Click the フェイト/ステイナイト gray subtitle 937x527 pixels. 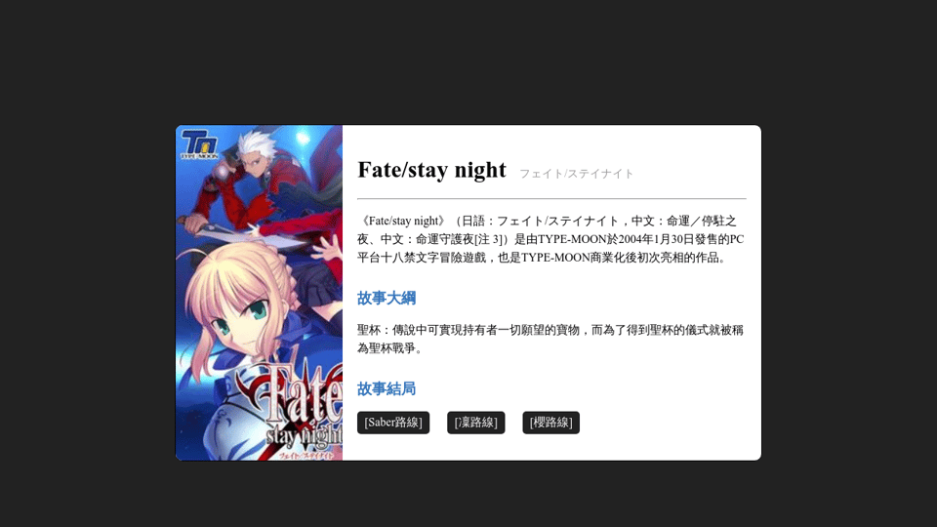click(x=576, y=174)
